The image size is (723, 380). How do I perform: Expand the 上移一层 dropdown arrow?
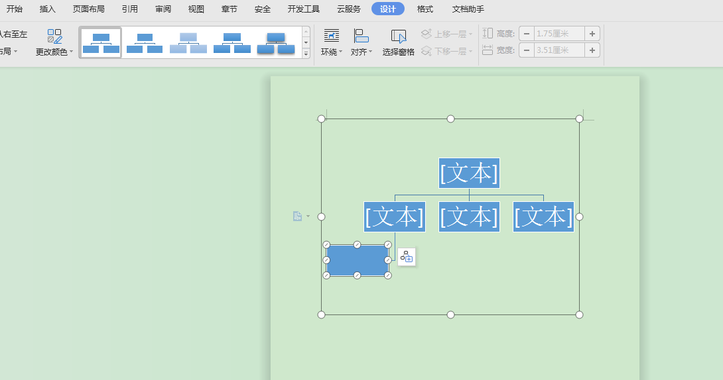coord(470,34)
